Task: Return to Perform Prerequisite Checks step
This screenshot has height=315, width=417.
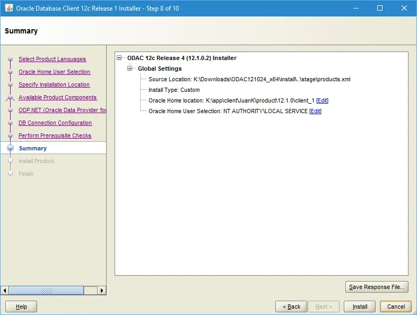Action: click(x=55, y=136)
